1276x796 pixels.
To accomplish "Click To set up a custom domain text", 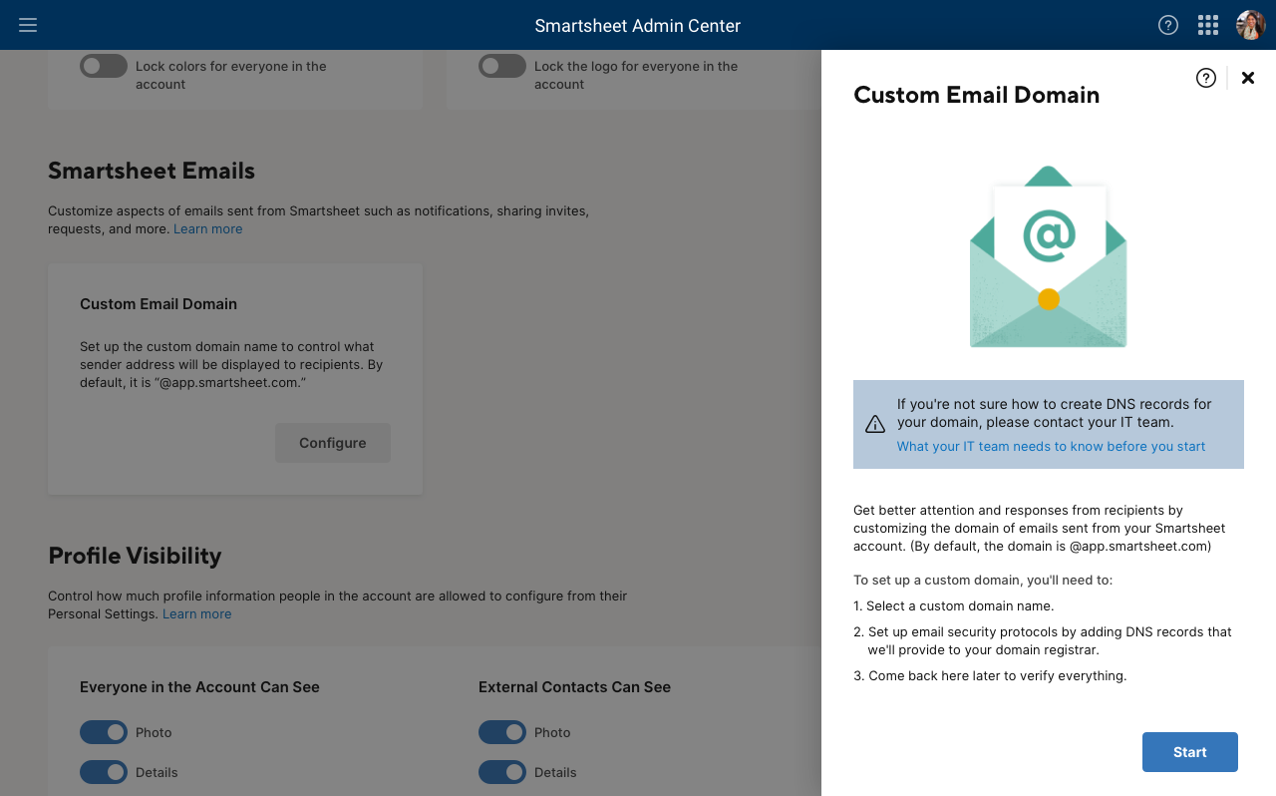I will (983, 580).
